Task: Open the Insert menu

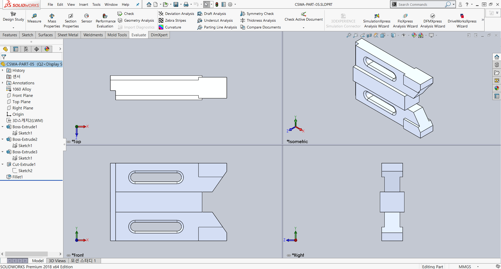Action: click(x=83, y=4)
